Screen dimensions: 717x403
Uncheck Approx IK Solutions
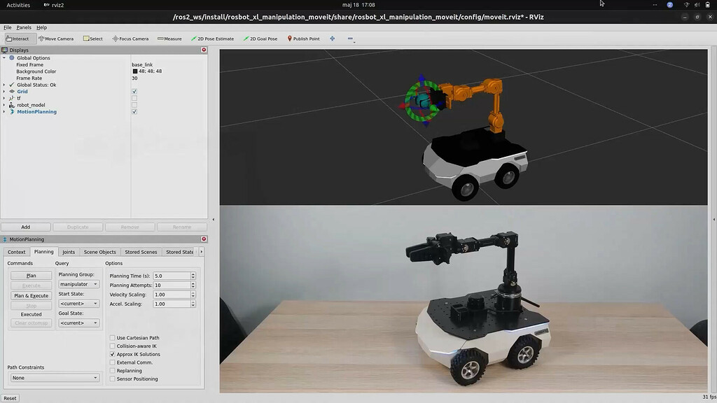click(112, 354)
